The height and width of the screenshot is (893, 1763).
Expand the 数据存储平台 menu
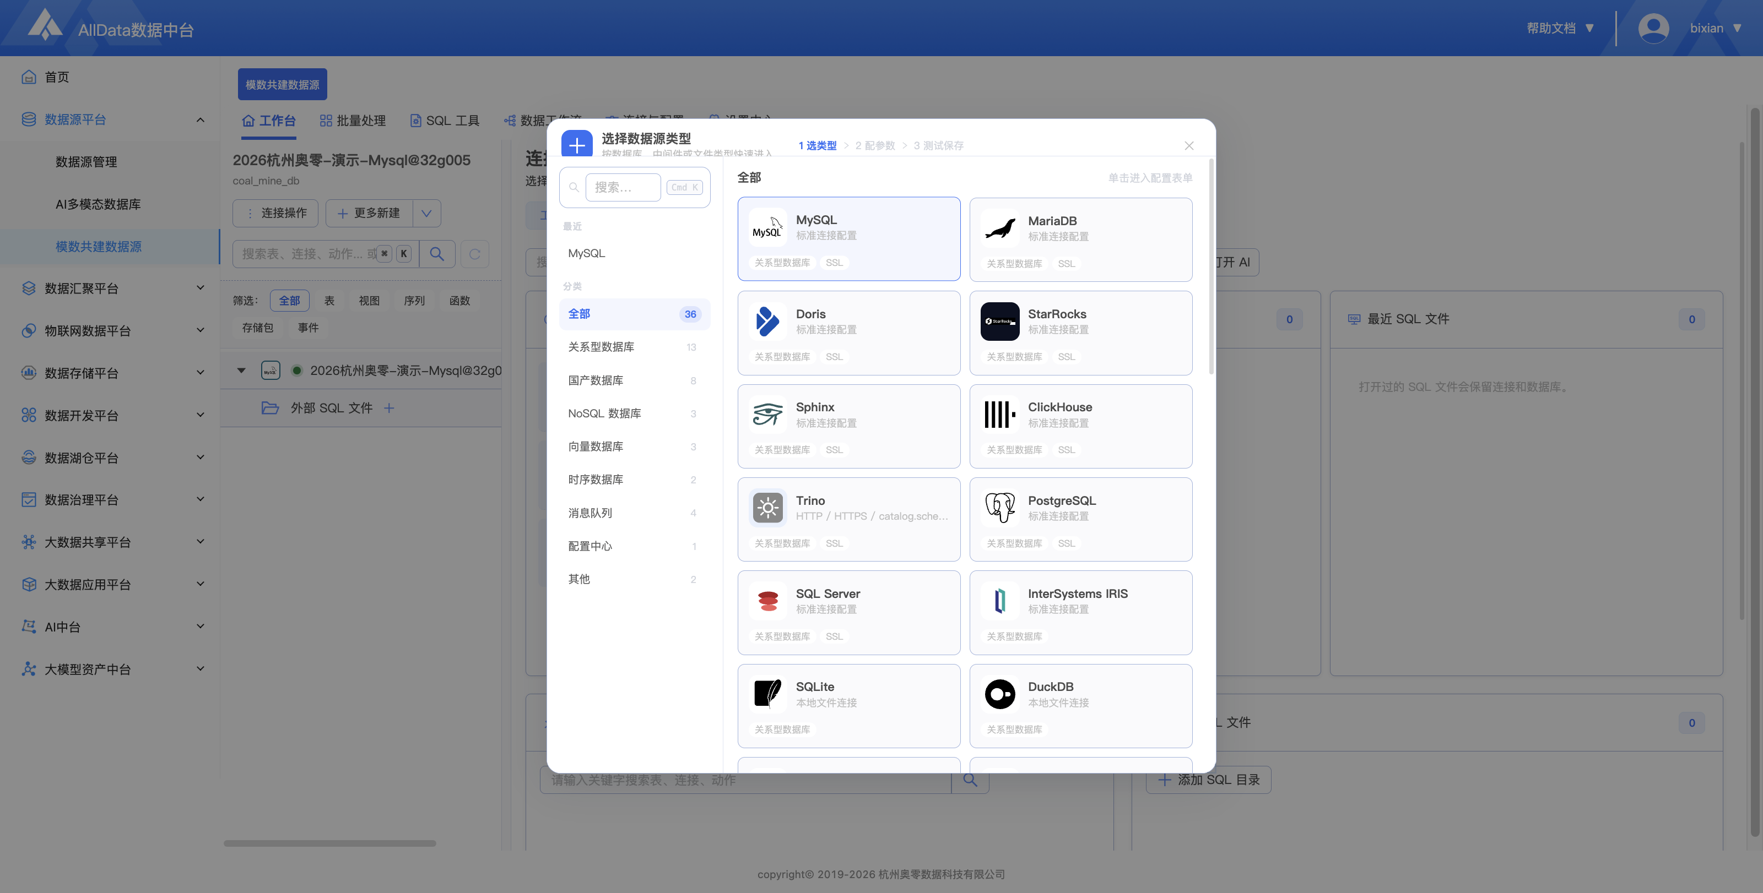[201, 373]
